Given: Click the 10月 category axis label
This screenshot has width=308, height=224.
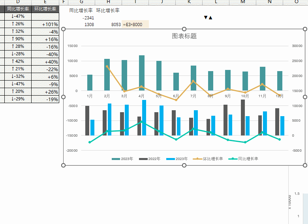Looking at the screenshot, I should pyautogui.click(x=245, y=96).
